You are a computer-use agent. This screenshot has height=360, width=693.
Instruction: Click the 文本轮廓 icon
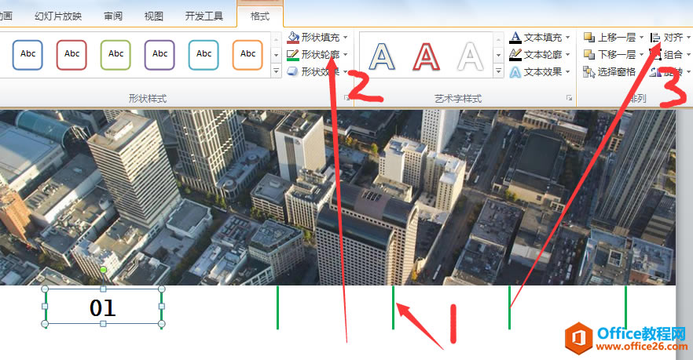tap(515, 55)
